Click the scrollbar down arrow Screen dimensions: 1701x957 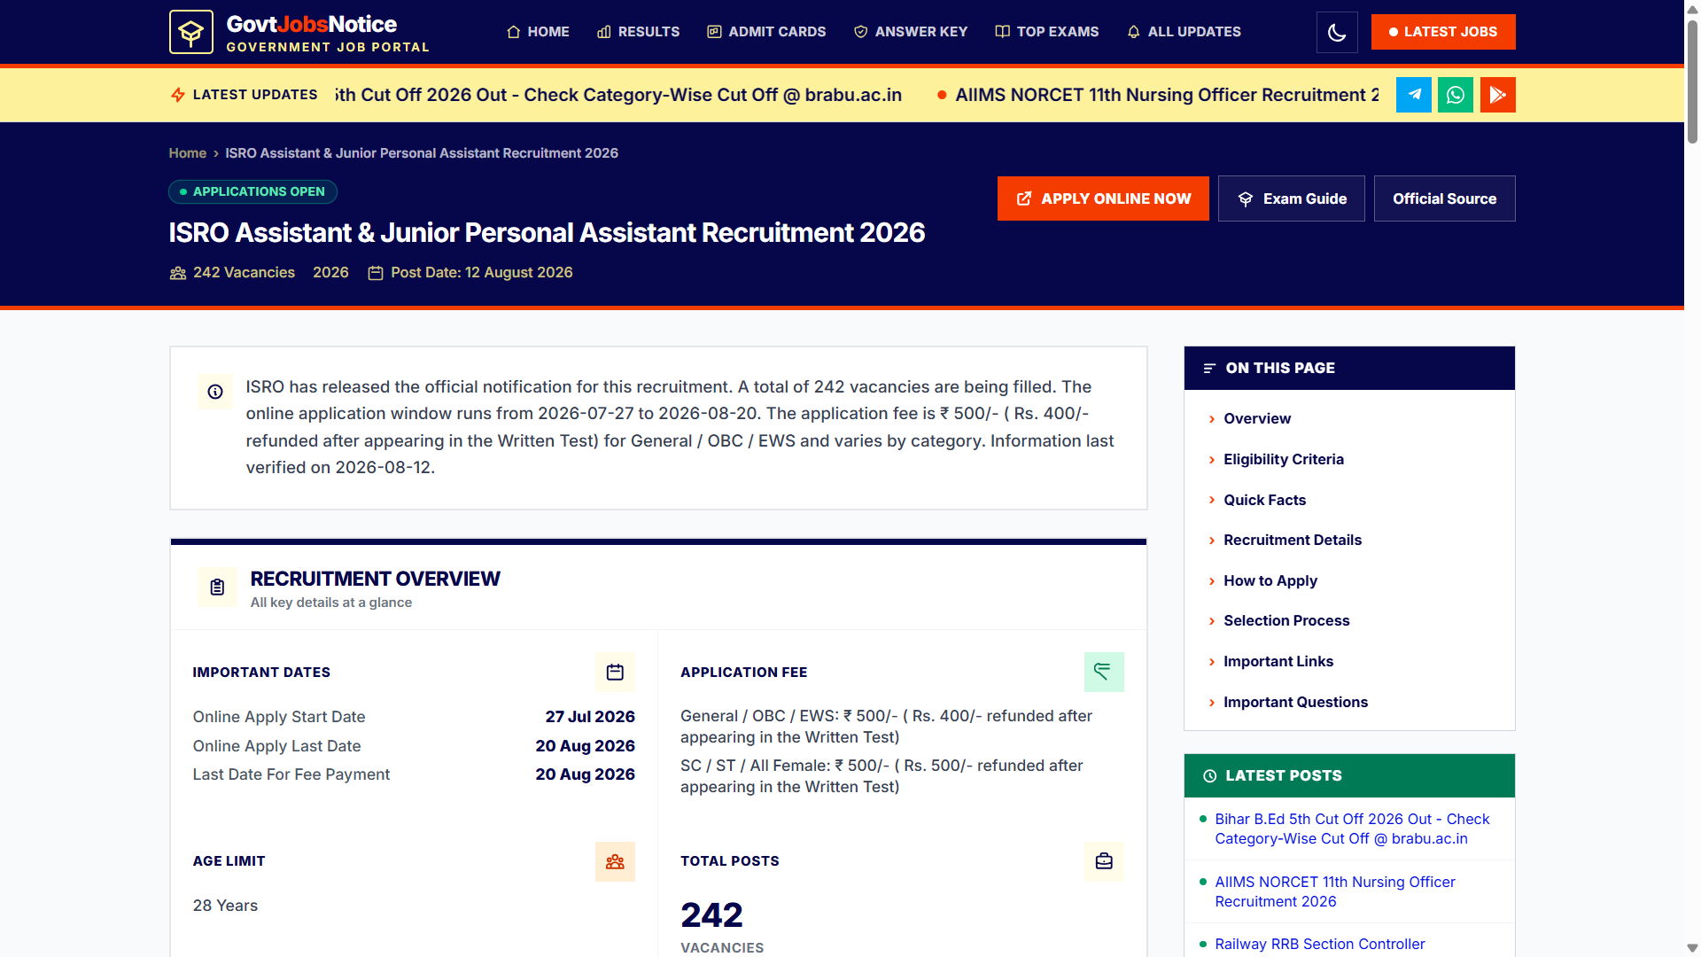1692,948
